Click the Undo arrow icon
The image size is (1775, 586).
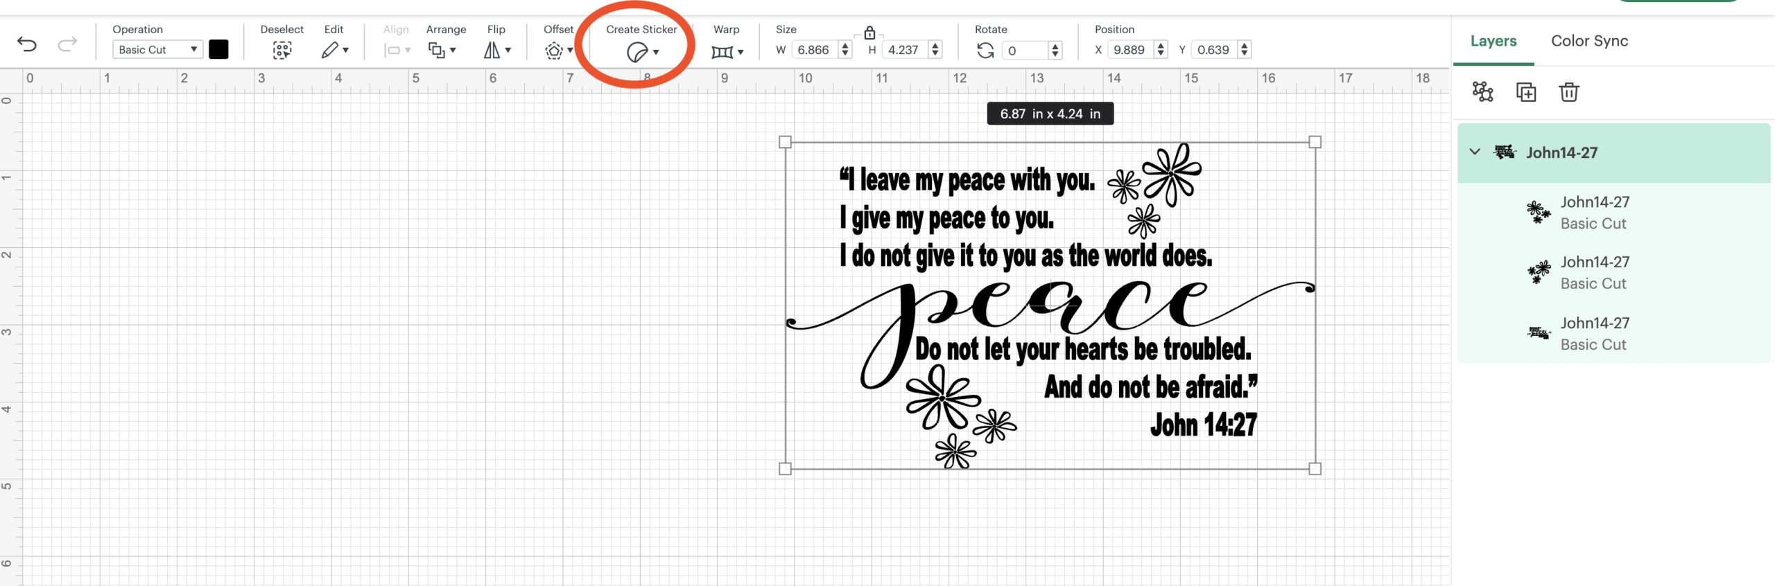[x=27, y=45]
